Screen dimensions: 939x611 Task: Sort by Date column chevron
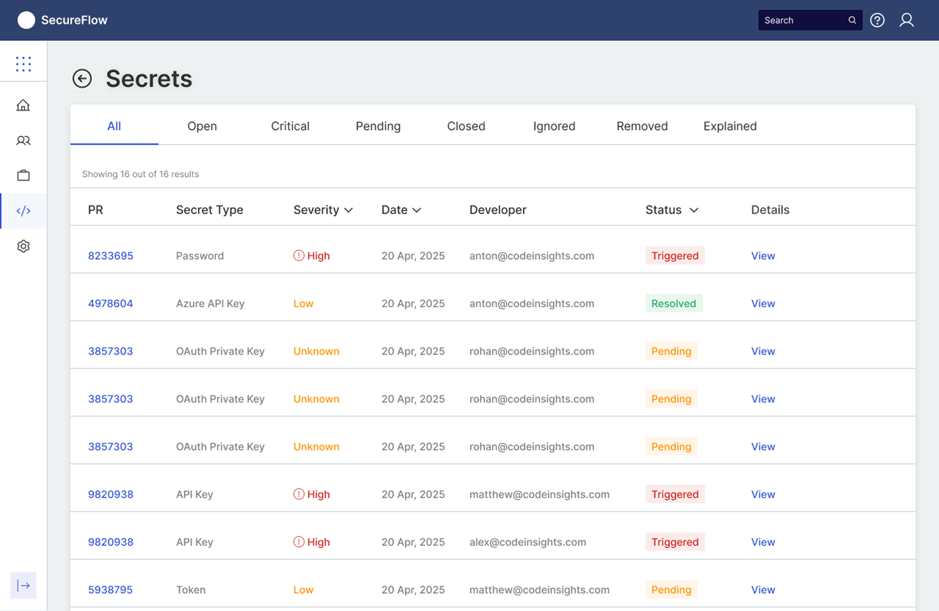coord(417,210)
